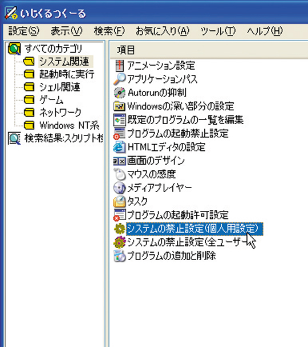Viewport: 308px width, 347px height.
Task: Click the プログラムの追加と削除 icon
Action: (x=119, y=256)
